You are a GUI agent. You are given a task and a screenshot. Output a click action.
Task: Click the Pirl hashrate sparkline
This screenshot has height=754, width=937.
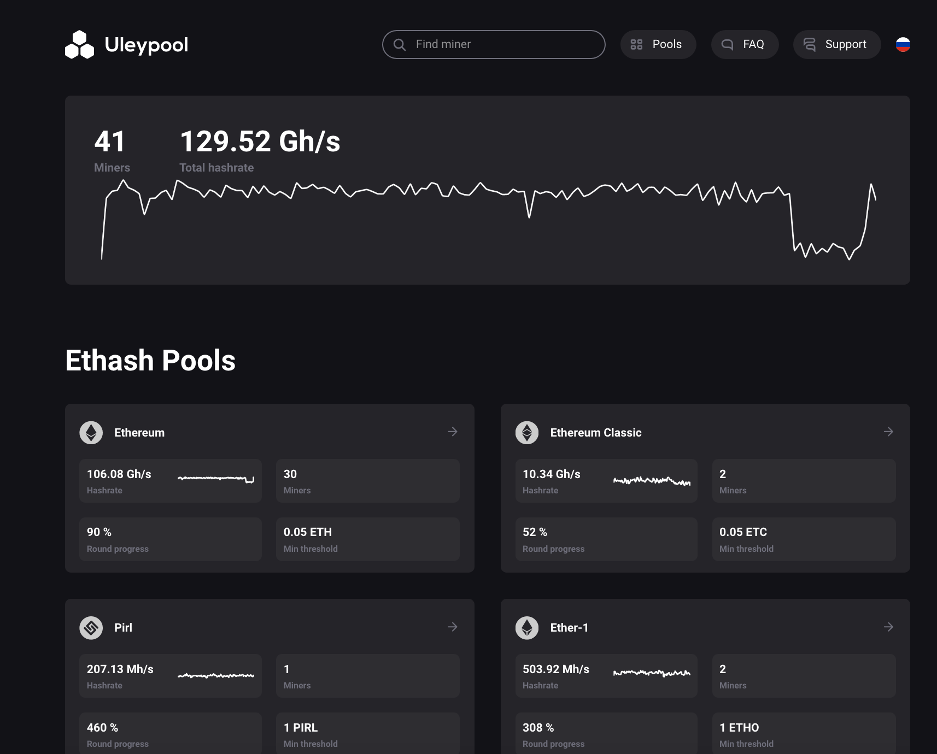pyautogui.click(x=216, y=676)
